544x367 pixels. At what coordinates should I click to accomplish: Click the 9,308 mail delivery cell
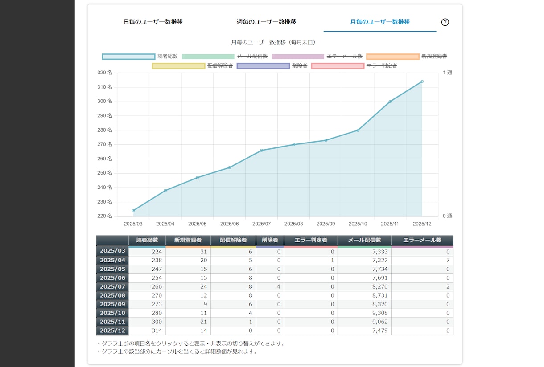pyautogui.click(x=365, y=313)
